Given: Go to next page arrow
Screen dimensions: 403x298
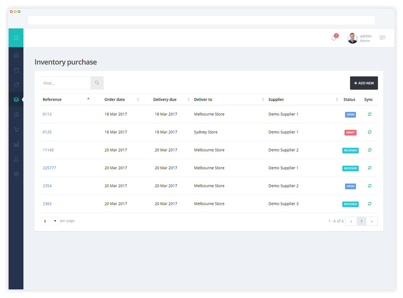Looking at the screenshot, I should (372, 221).
